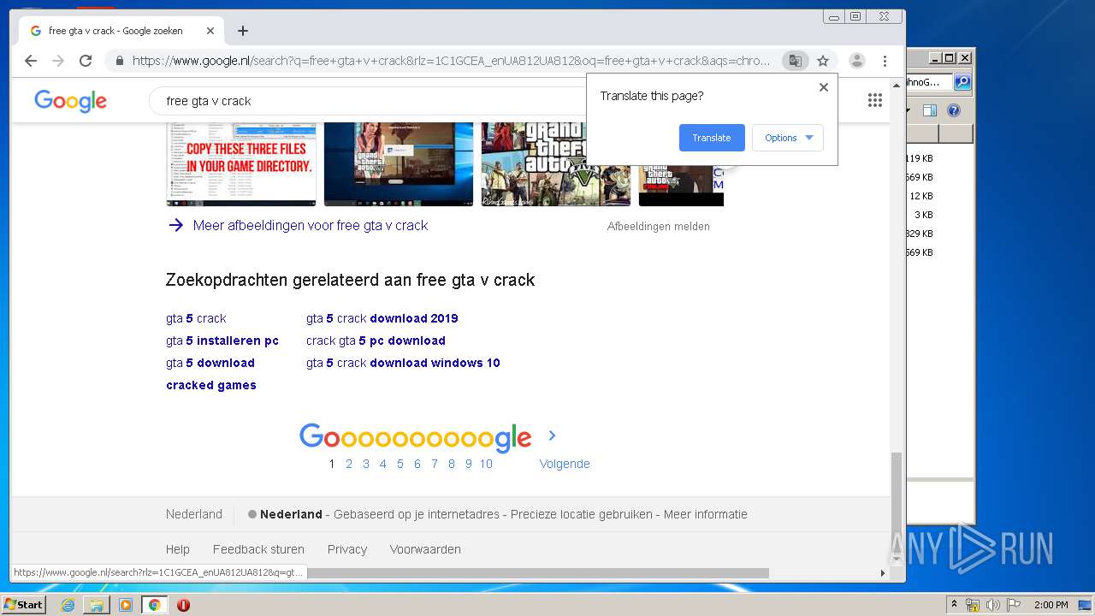Open related search 'cracked games'

pos(211,385)
